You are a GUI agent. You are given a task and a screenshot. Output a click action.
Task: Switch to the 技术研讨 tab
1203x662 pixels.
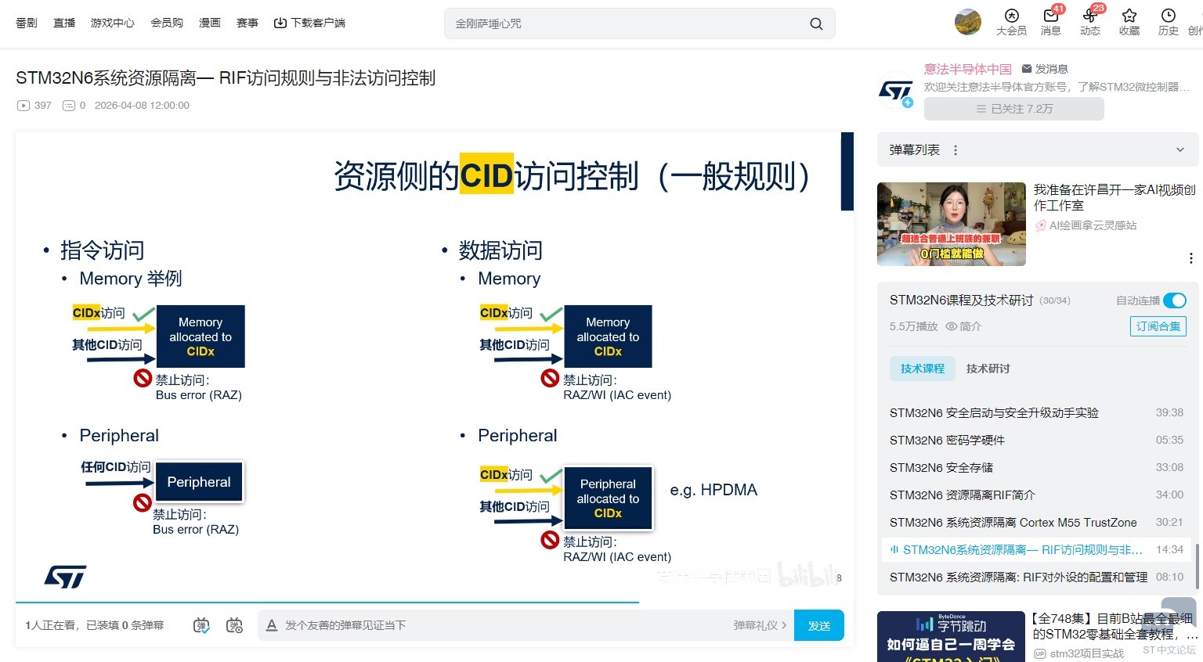click(988, 369)
